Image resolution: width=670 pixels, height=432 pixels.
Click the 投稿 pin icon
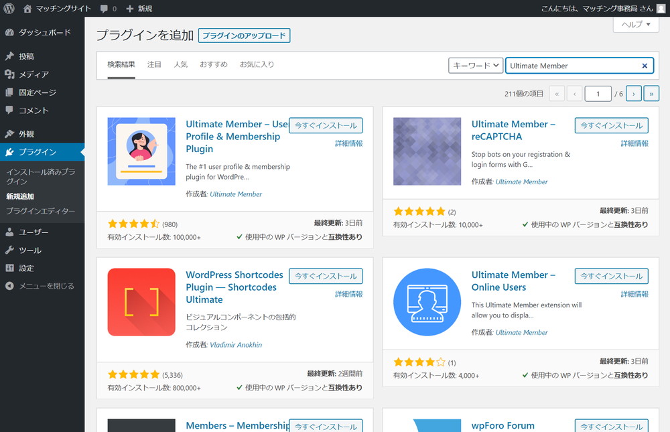pyautogui.click(x=9, y=56)
